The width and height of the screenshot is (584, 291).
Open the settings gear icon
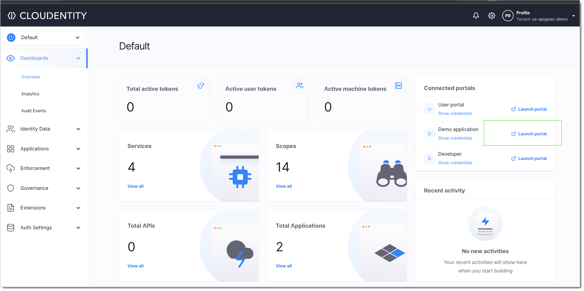click(x=492, y=16)
